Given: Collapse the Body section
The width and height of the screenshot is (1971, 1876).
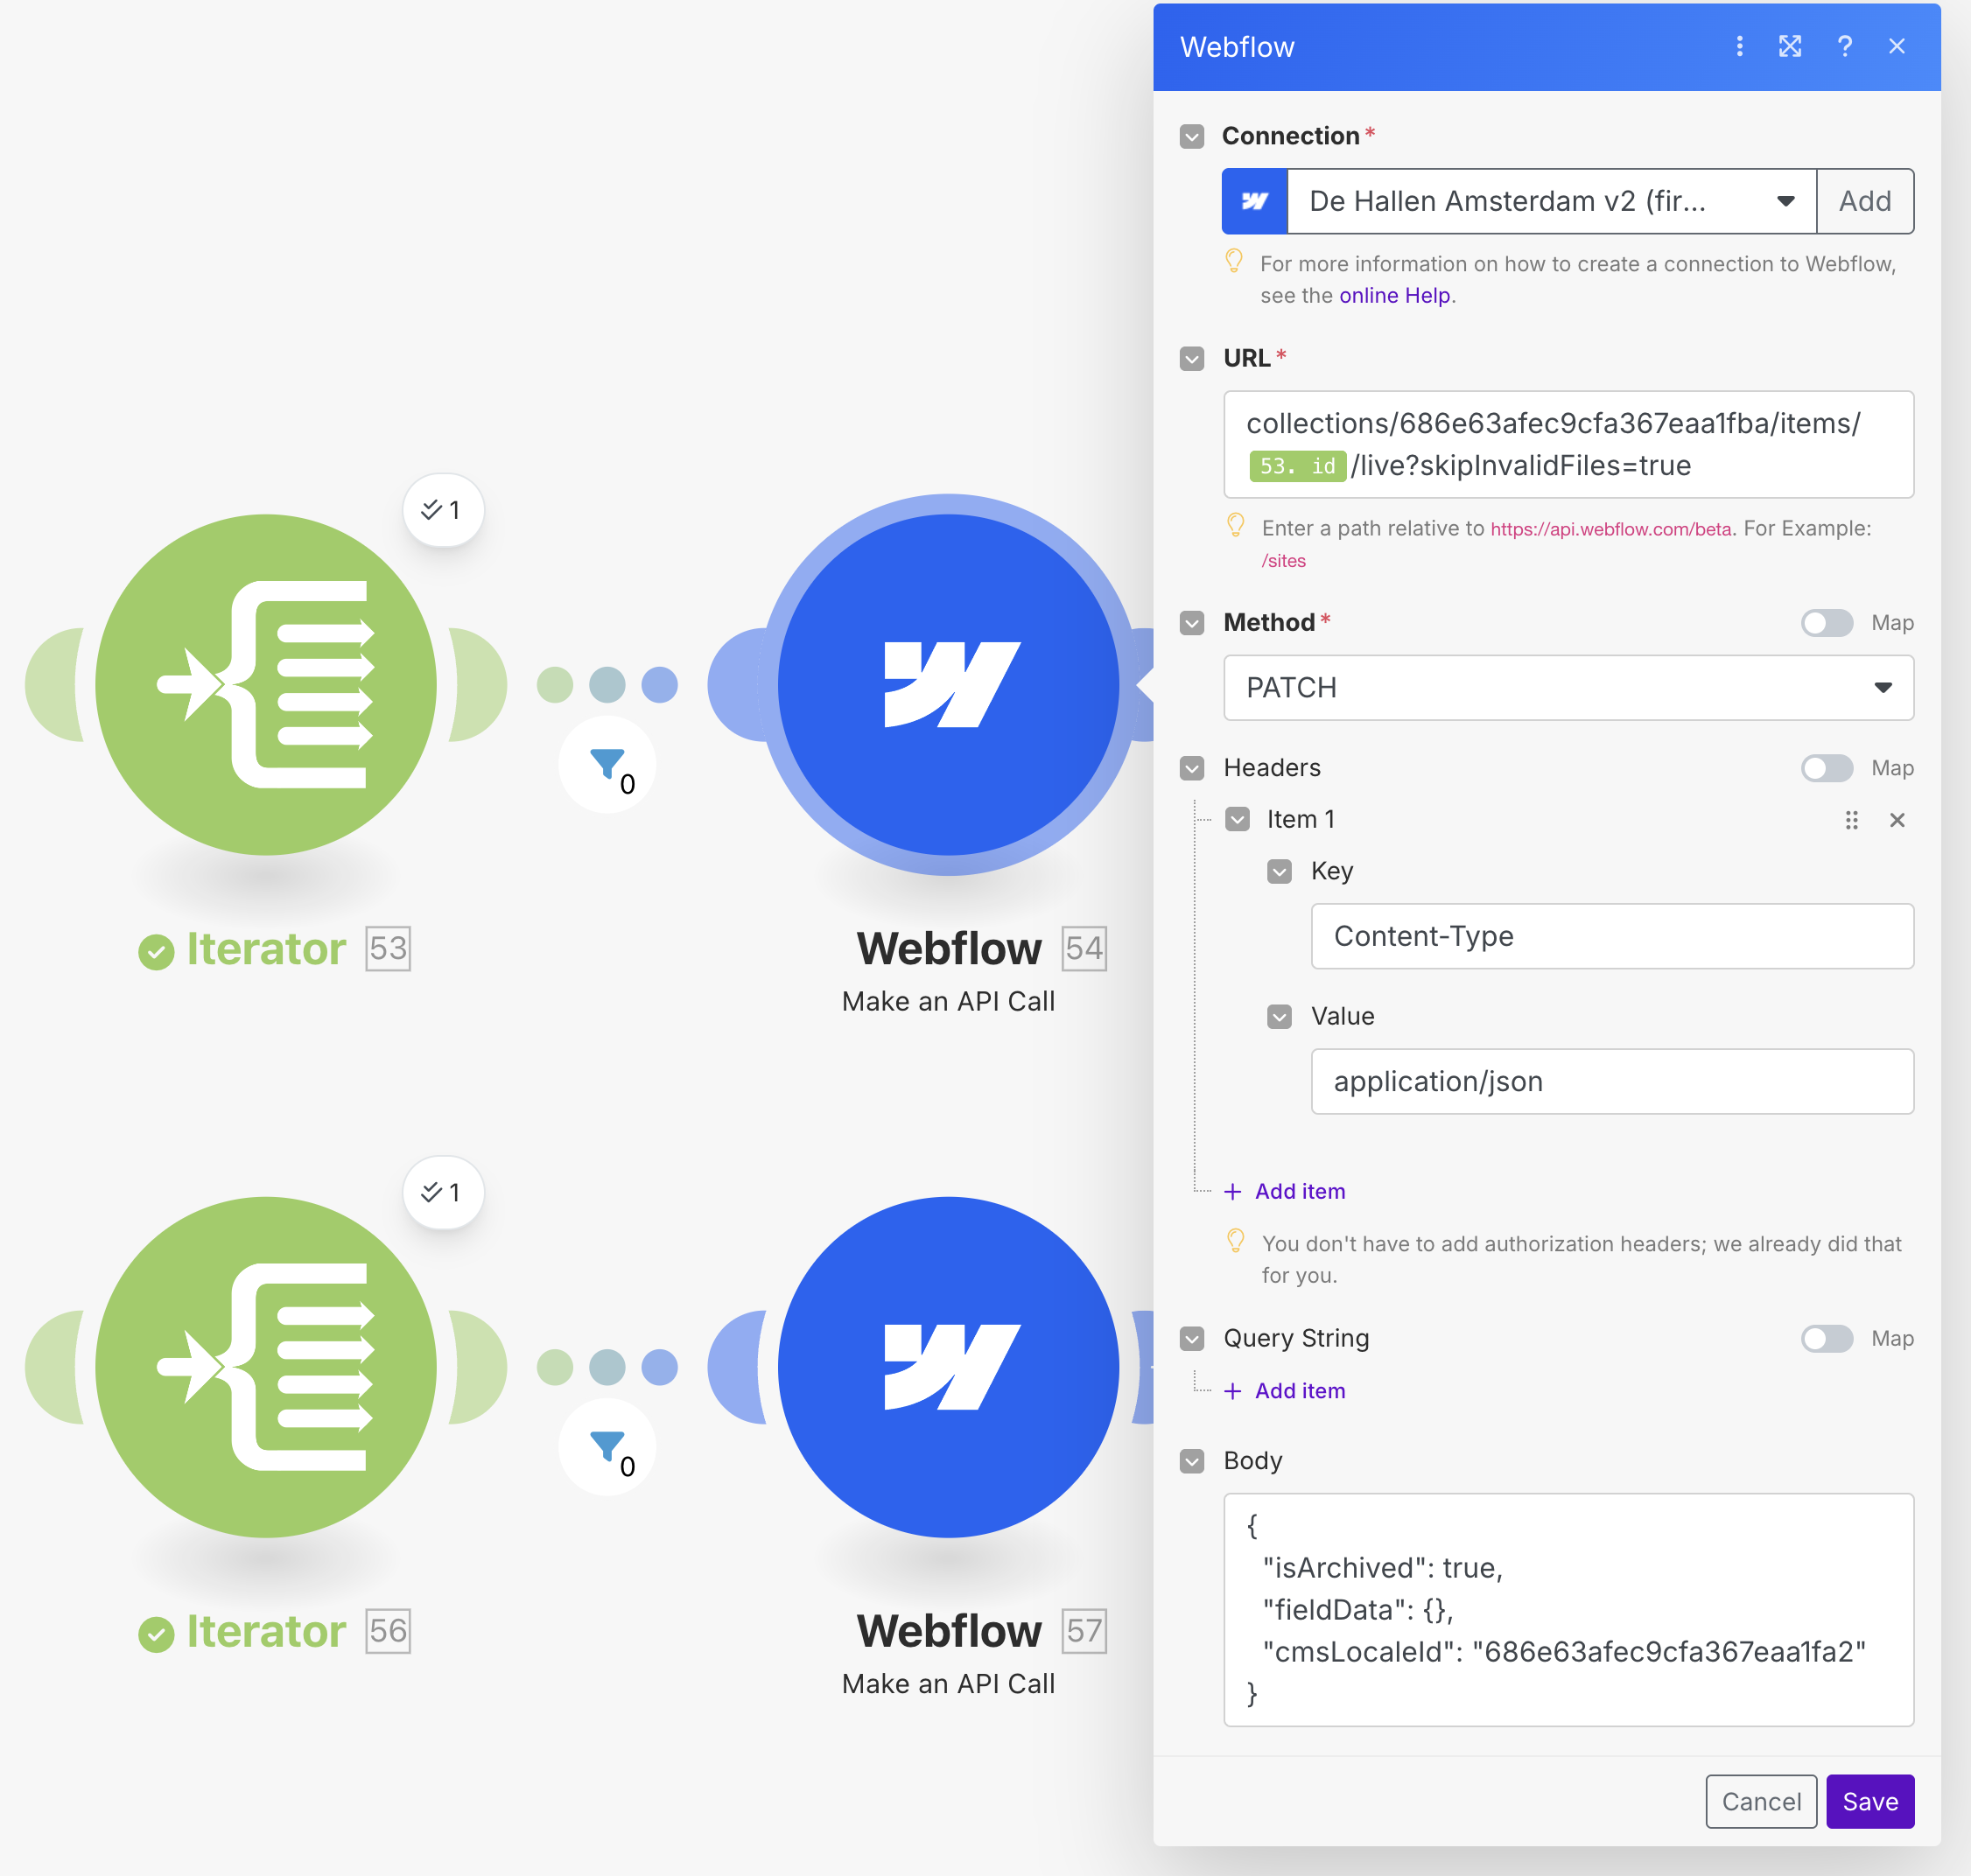Looking at the screenshot, I should pyautogui.click(x=1191, y=1461).
